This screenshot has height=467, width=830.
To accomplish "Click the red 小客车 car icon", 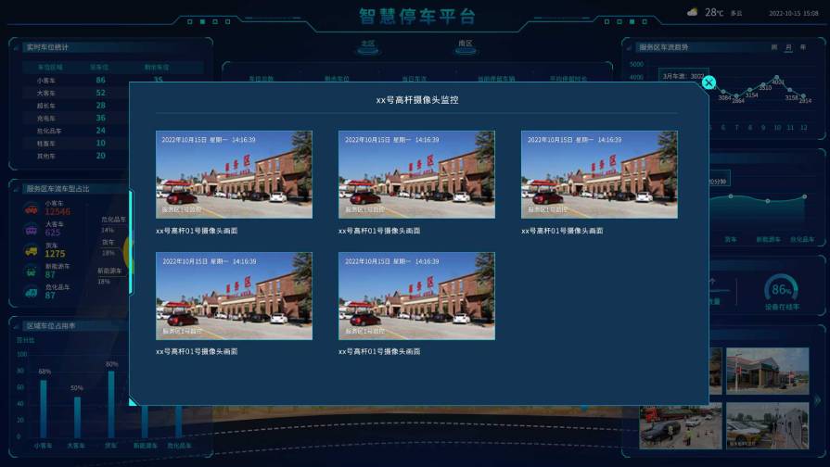I will pyautogui.click(x=32, y=209).
